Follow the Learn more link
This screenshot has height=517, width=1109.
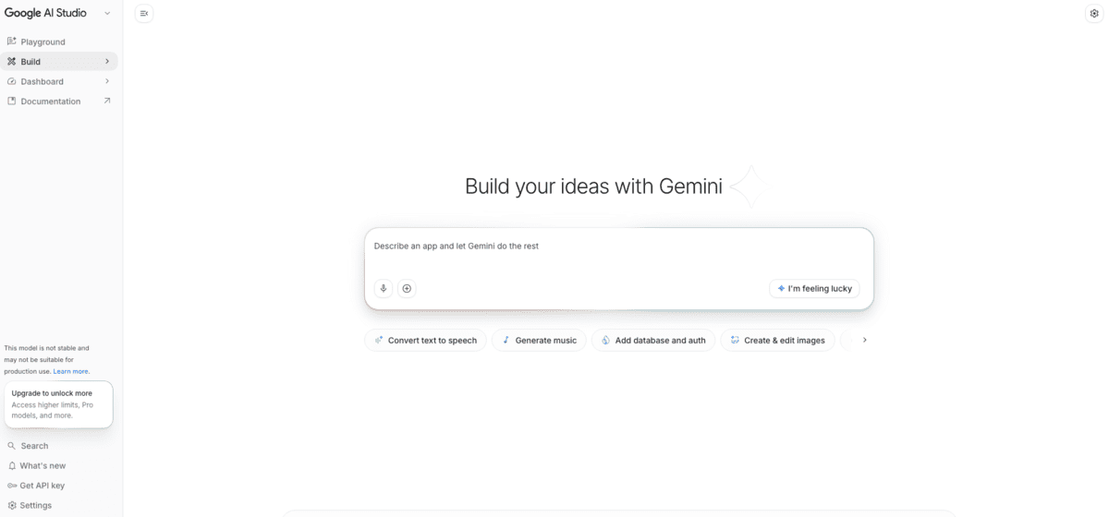point(71,371)
